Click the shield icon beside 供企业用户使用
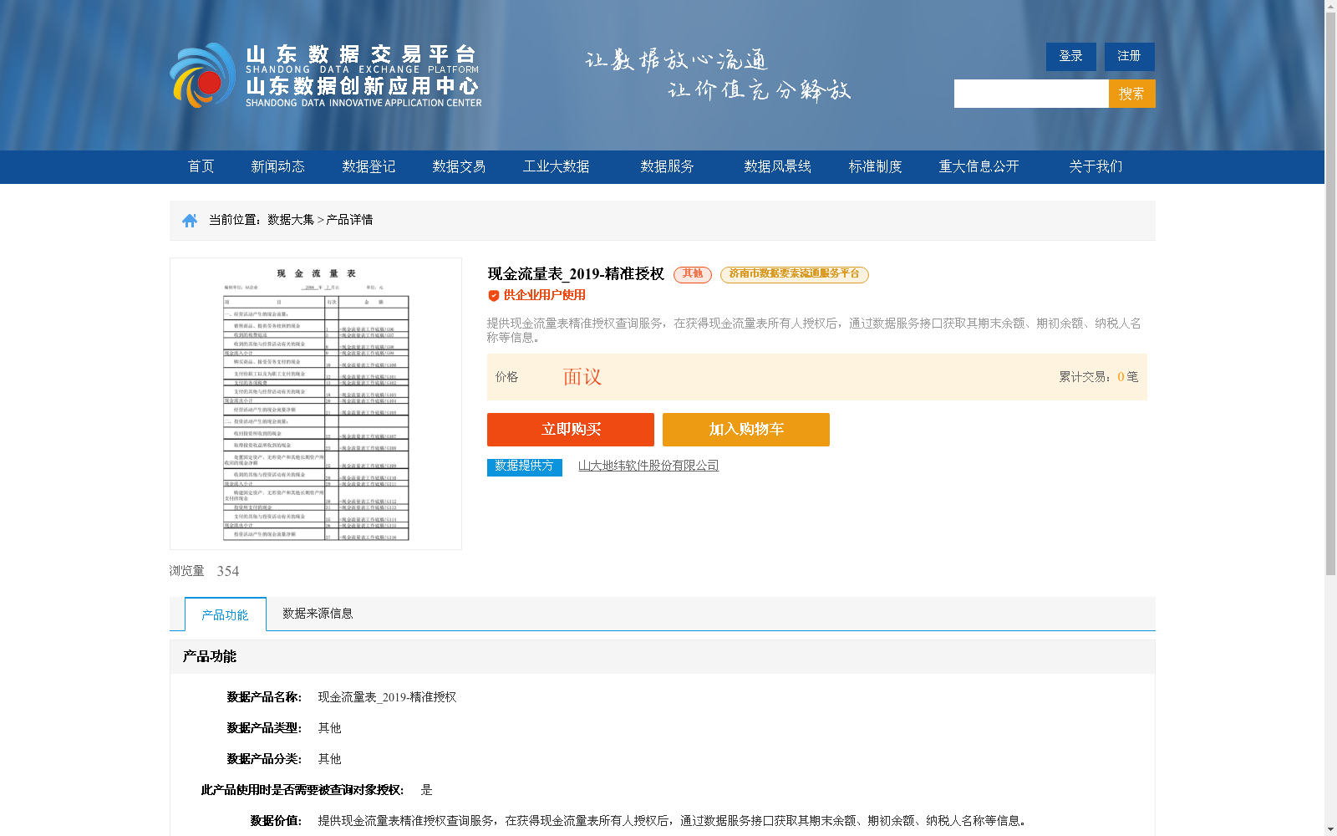 point(494,295)
